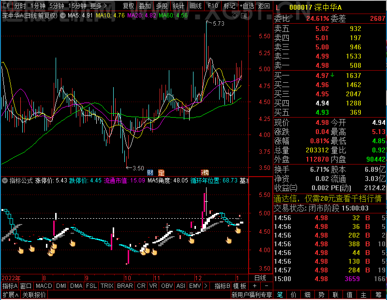Click the window layout icon beside the diamond icon

click(x=244, y=16)
